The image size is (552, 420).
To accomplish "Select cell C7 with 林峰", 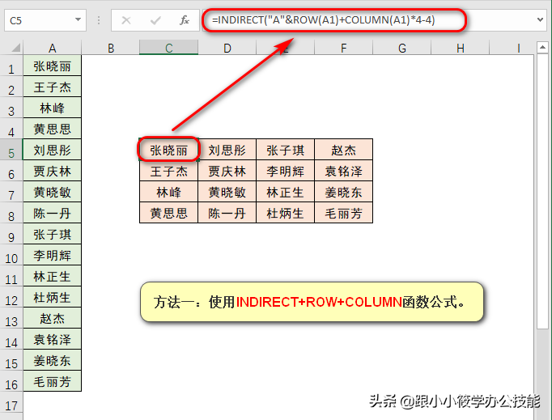I will pos(168,192).
